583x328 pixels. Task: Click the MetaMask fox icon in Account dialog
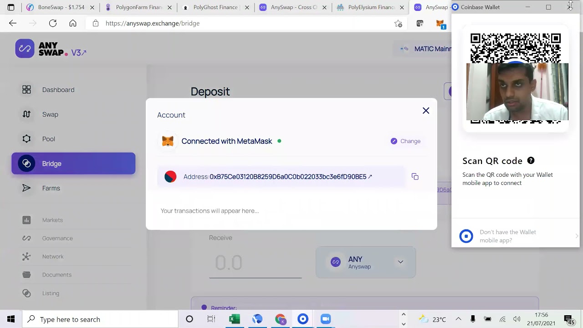168,141
